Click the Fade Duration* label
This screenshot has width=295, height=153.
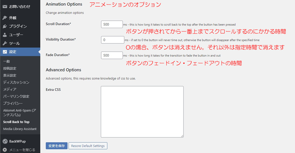[x=58, y=55]
